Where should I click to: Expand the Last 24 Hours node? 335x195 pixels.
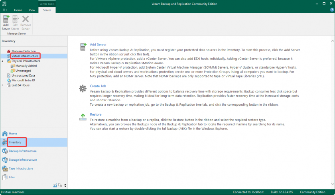pos(3,85)
